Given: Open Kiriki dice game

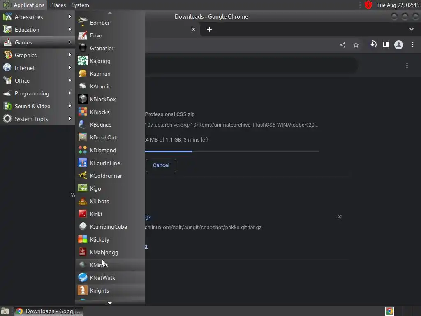Looking at the screenshot, I should pos(110,214).
